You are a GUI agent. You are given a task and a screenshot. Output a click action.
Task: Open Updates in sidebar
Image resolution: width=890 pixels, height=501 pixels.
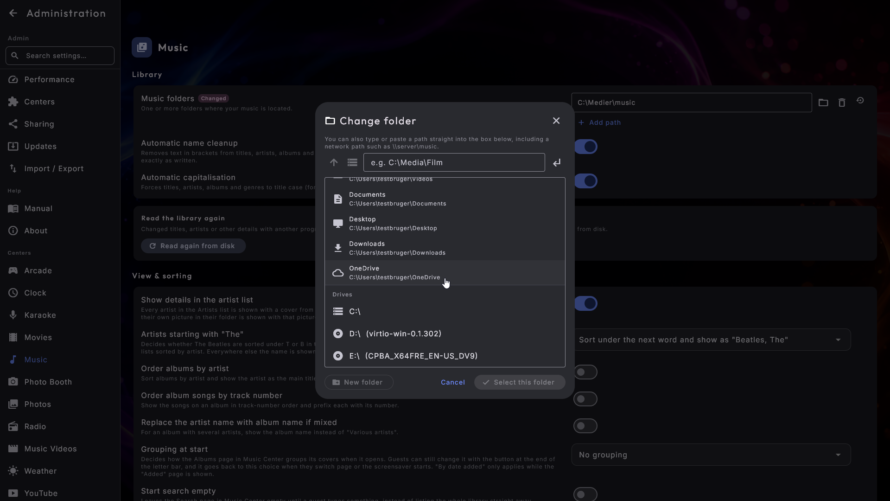[x=60, y=147]
